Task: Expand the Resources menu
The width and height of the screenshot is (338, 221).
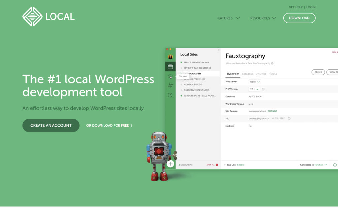Action: click(x=263, y=18)
